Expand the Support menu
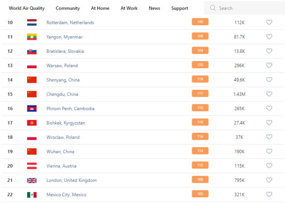The image size is (285, 203). click(179, 8)
